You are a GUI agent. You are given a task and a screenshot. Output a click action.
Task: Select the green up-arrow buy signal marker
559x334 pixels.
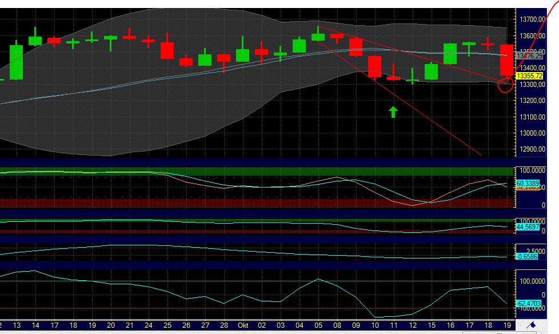click(x=393, y=112)
